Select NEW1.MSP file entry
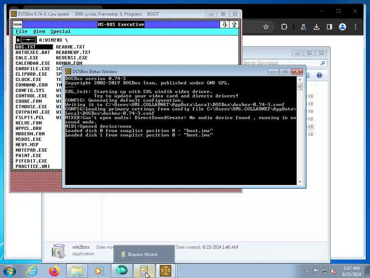370x278 pixels. [27, 145]
